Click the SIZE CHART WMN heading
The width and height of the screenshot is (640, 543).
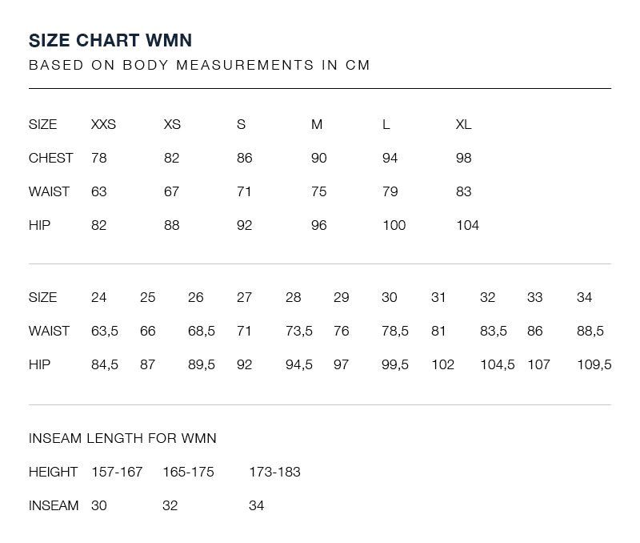click(x=110, y=41)
